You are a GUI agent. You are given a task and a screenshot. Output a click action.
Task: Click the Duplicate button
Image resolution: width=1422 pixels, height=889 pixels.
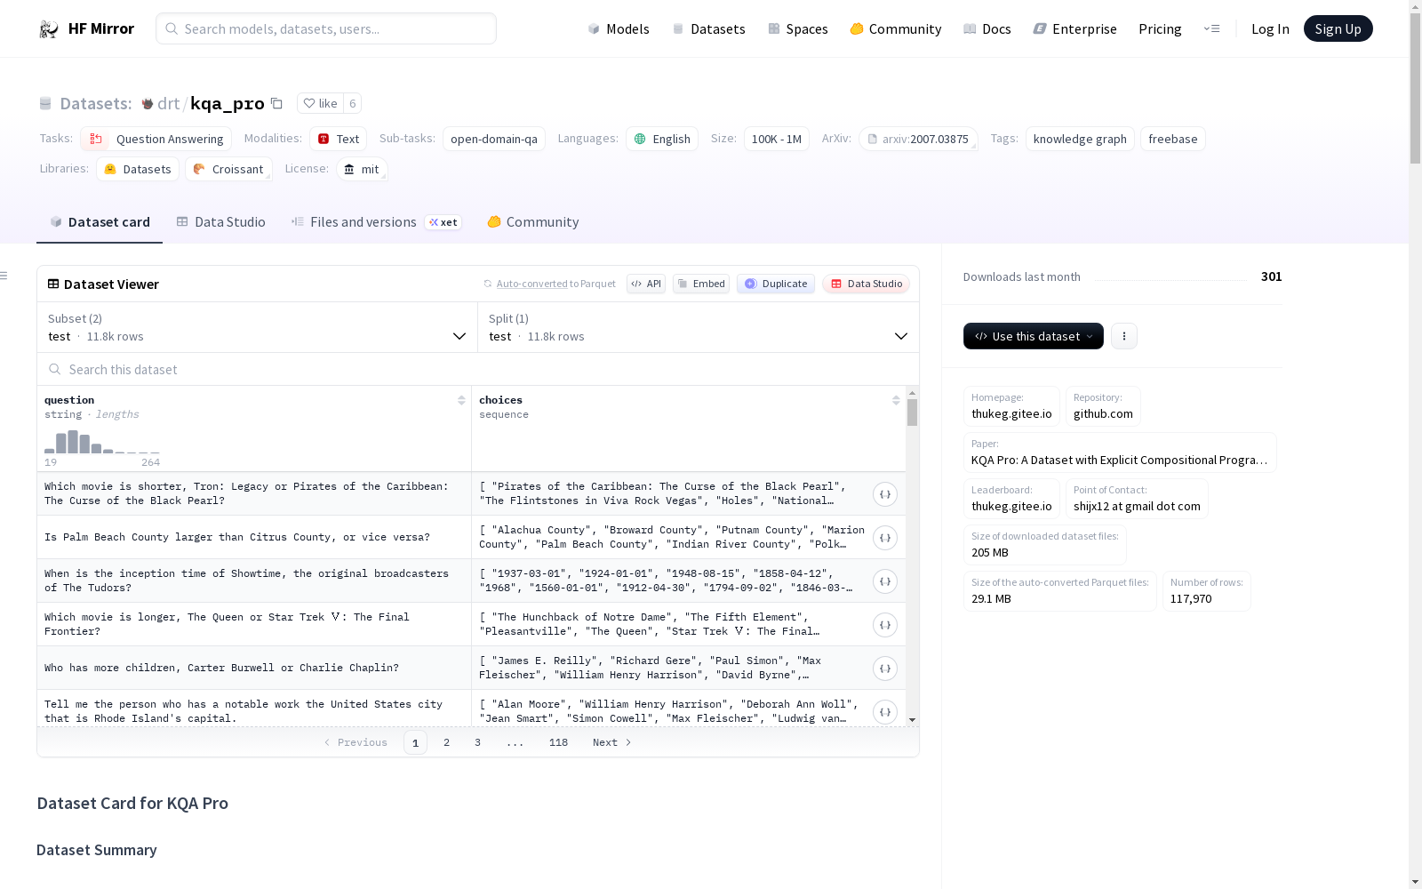coord(776,284)
